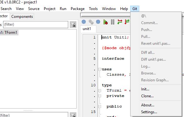Screen dimensions: 184x117
Task: Open the Source menu
Action: tap(34, 9)
